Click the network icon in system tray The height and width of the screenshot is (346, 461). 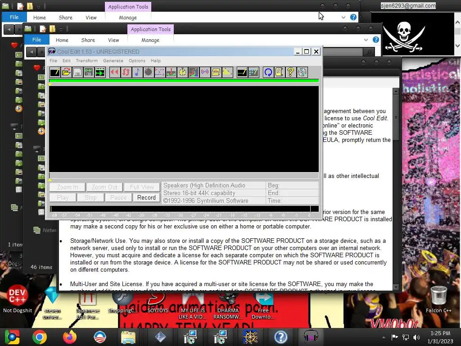pos(406,337)
